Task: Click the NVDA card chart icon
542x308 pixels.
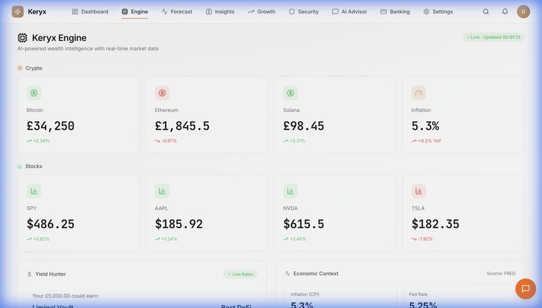Action: click(x=291, y=191)
